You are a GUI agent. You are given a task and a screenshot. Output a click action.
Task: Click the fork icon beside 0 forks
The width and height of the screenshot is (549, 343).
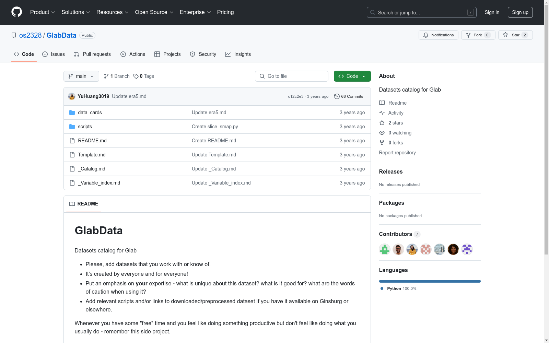pyautogui.click(x=382, y=143)
